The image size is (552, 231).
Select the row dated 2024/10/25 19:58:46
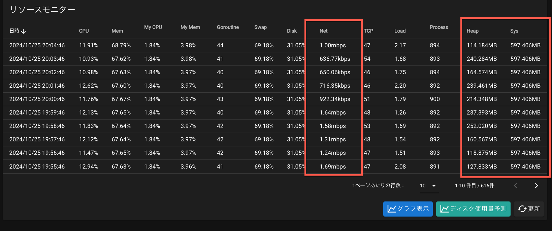tap(275, 126)
